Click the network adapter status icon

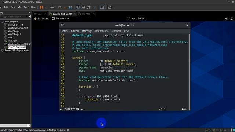click(x=214, y=130)
